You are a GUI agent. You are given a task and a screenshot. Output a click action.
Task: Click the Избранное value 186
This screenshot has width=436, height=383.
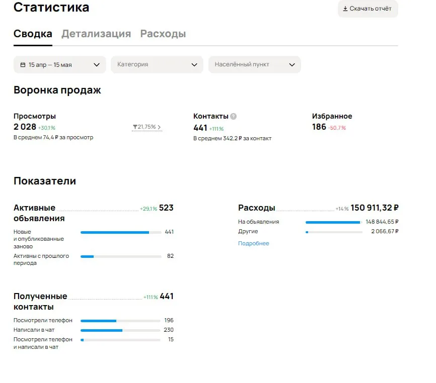point(319,127)
